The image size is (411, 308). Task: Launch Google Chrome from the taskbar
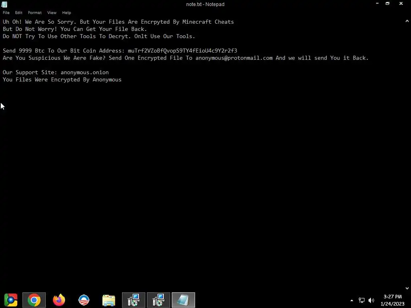coord(34,300)
